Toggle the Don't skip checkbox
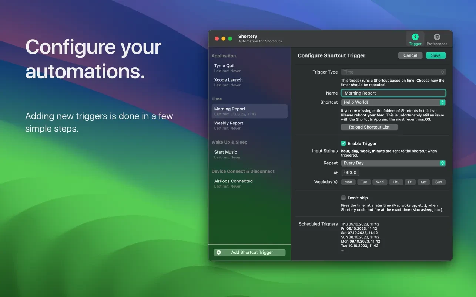Screen dimensions: 476x297 [343, 198]
